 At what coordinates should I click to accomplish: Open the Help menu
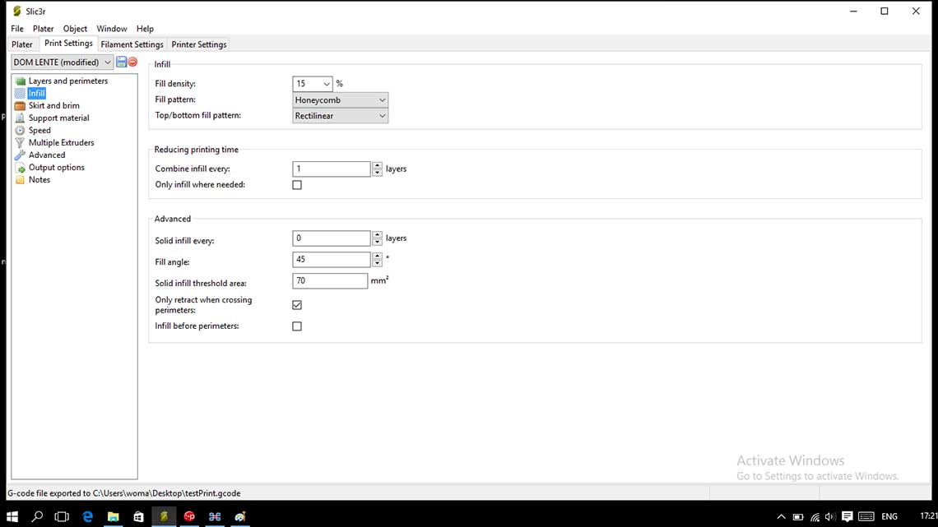pos(145,29)
